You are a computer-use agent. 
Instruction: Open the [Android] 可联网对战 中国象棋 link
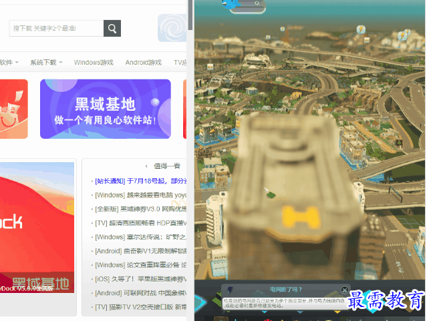[x=140, y=293]
